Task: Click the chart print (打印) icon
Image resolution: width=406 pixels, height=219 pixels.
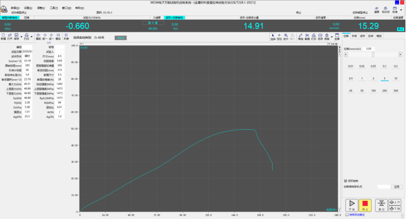Action: pyautogui.click(x=314, y=36)
